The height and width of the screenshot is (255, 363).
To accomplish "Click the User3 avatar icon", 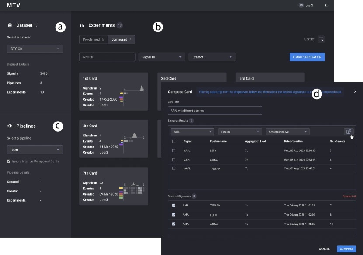I will coord(301,5).
